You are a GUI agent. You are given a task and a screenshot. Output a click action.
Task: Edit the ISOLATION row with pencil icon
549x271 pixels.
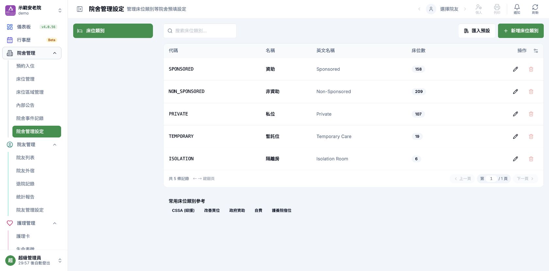click(x=515, y=159)
